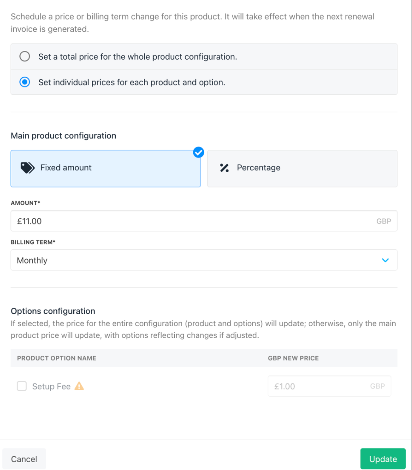The image size is (412, 470).
Task: Click the Setup Fee £1.00 new price field
Action: pyautogui.click(x=330, y=386)
